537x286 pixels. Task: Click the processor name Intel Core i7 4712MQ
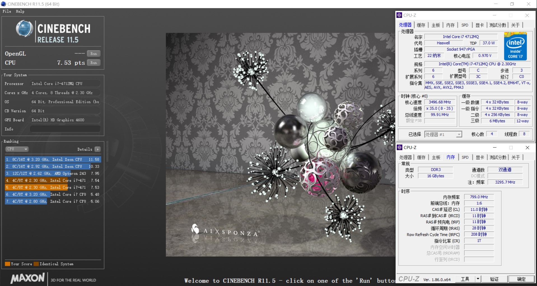pos(461,37)
